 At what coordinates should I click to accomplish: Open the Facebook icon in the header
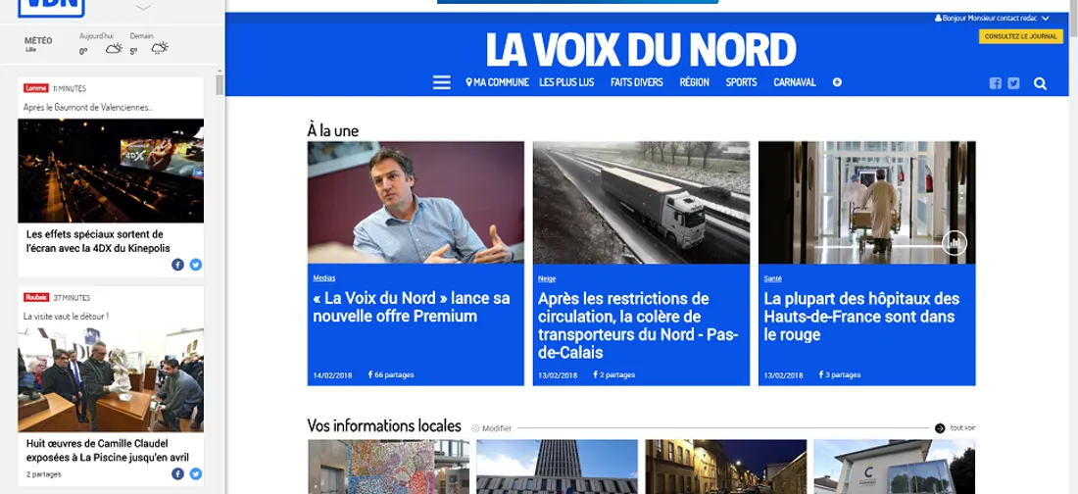995,83
